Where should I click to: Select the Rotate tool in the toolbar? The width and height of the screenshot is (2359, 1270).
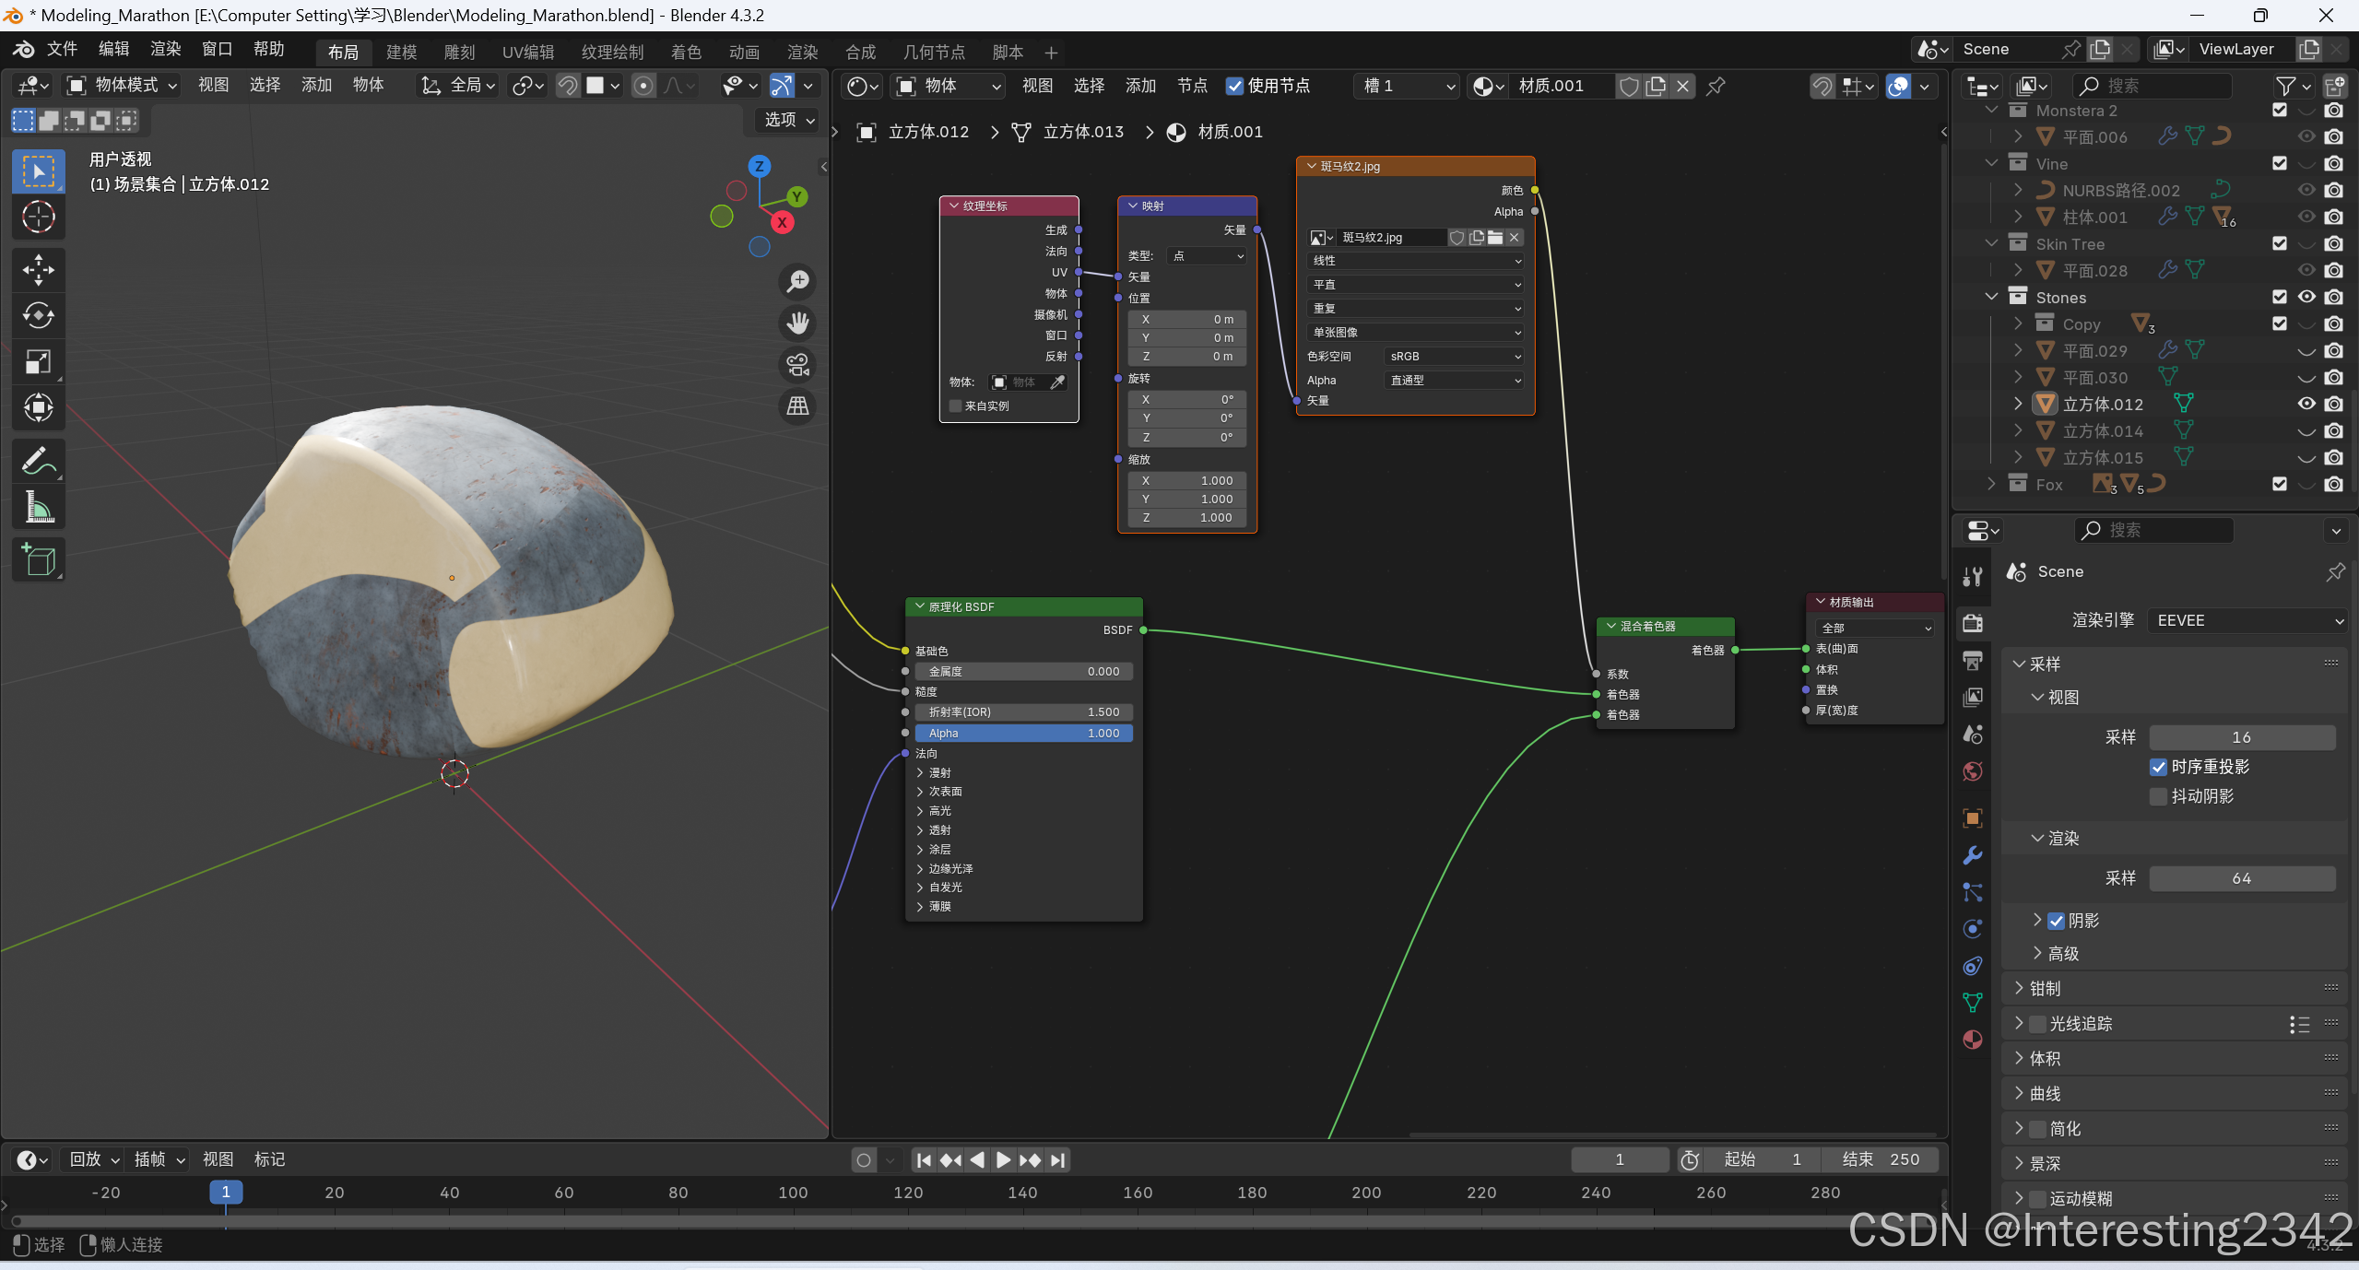click(38, 315)
